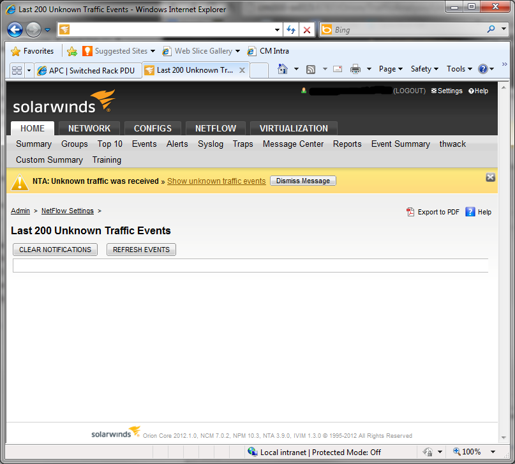
Task: Open the Syslog view
Action: [x=210, y=144]
